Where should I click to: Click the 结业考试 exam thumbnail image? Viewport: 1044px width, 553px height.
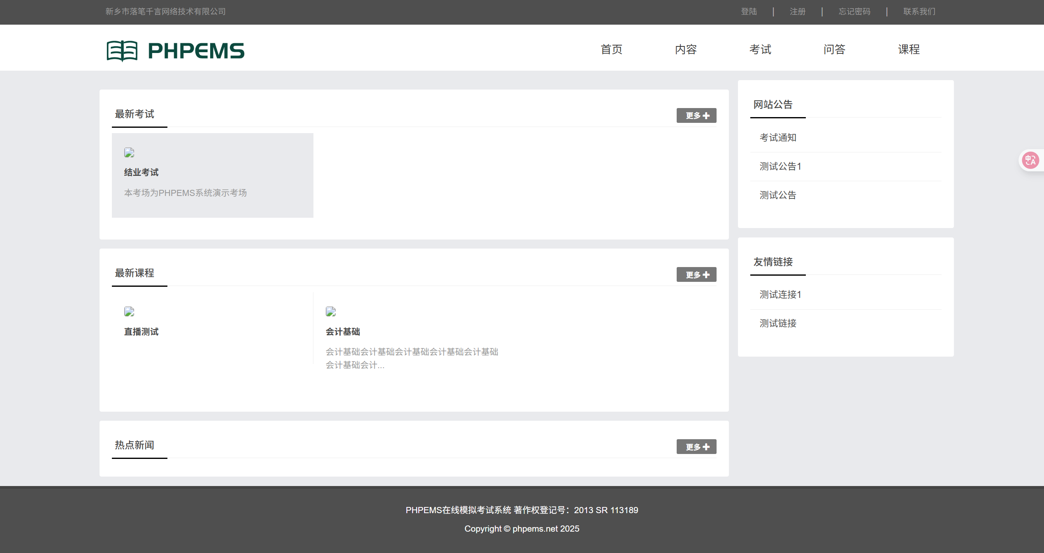tap(129, 153)
